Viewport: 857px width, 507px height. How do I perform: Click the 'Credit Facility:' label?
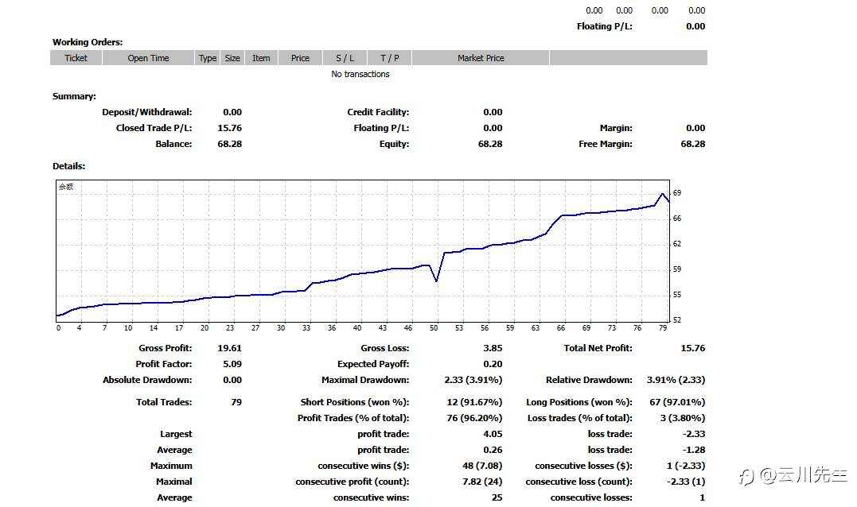[x=378, y=112]
